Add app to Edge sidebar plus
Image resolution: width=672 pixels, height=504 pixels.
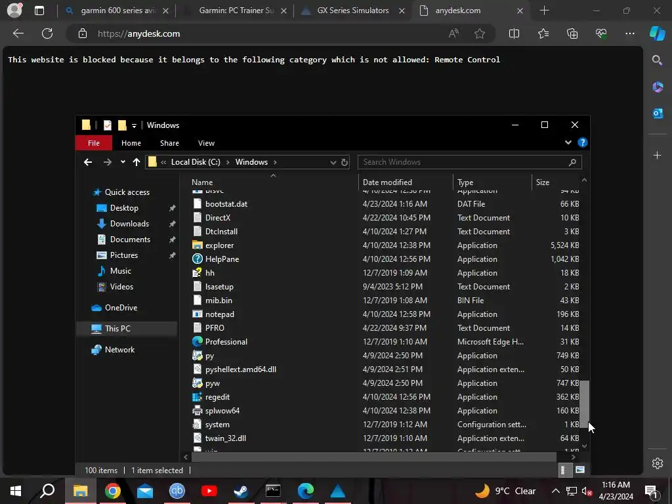(657, 155)
